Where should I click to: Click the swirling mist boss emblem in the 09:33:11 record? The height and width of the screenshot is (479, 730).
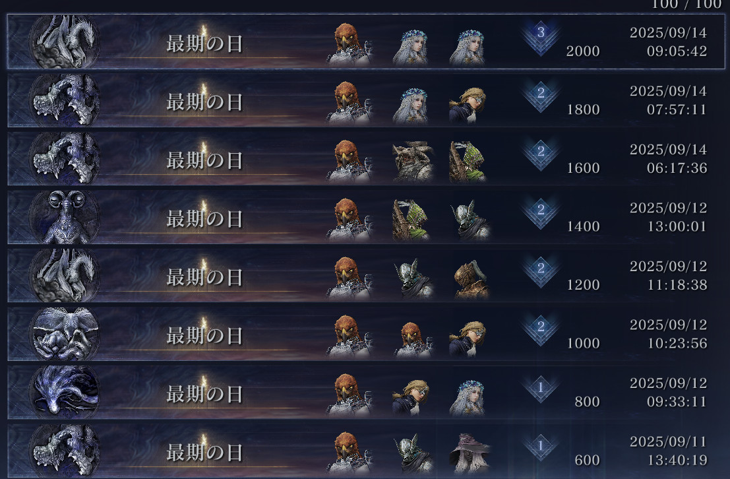tap(64, 392)
